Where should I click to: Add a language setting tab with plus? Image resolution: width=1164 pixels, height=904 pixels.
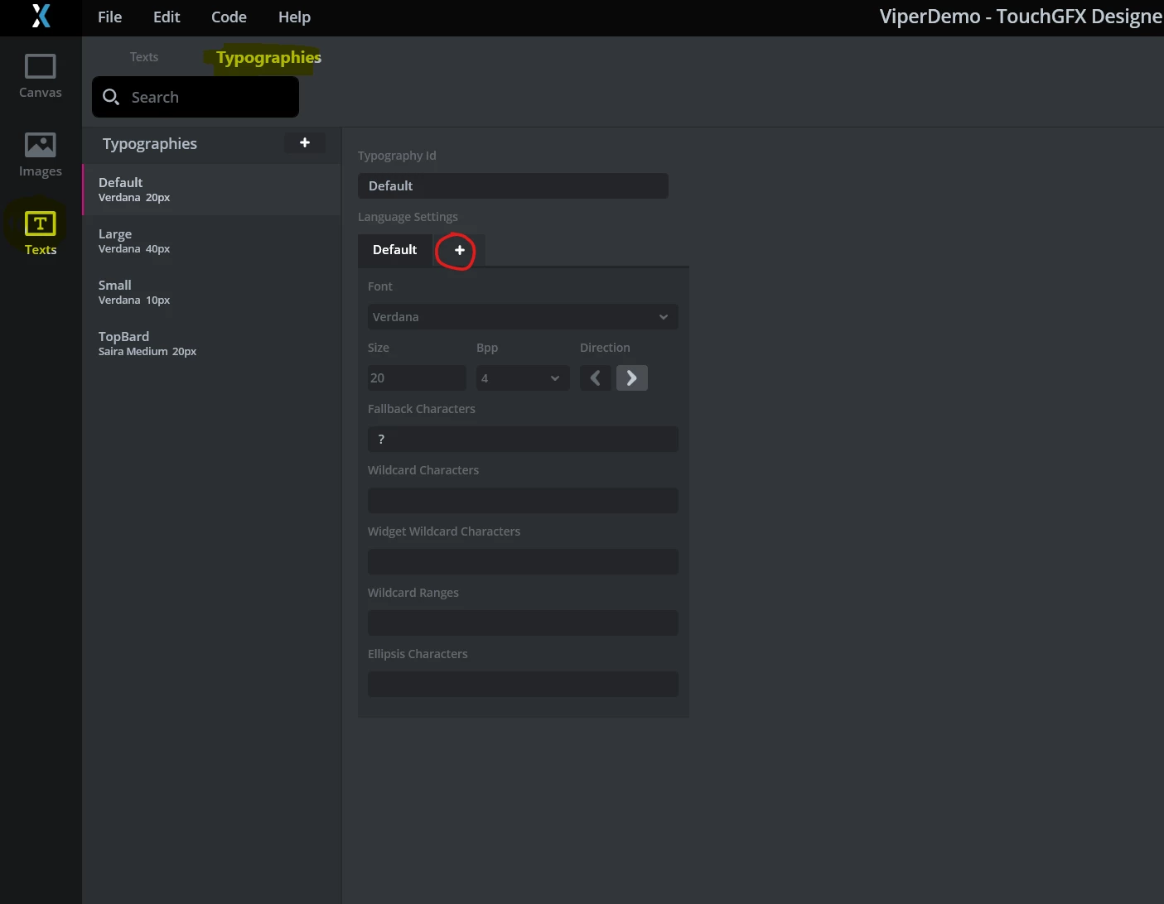point(460,250)
